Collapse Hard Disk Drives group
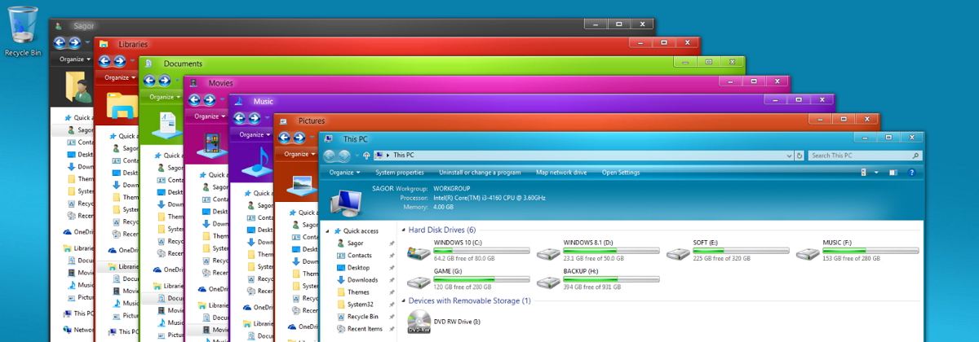Viewport: 979px width, 342px height. click(x=402, y=230)
